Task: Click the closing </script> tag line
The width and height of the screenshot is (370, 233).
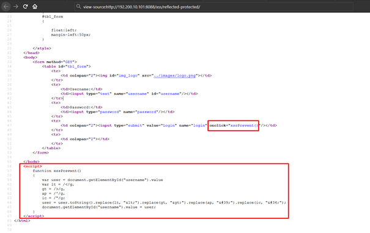Action: point(34,216)
